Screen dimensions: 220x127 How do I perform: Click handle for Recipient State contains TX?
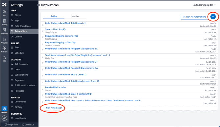[x=43, y=50]
